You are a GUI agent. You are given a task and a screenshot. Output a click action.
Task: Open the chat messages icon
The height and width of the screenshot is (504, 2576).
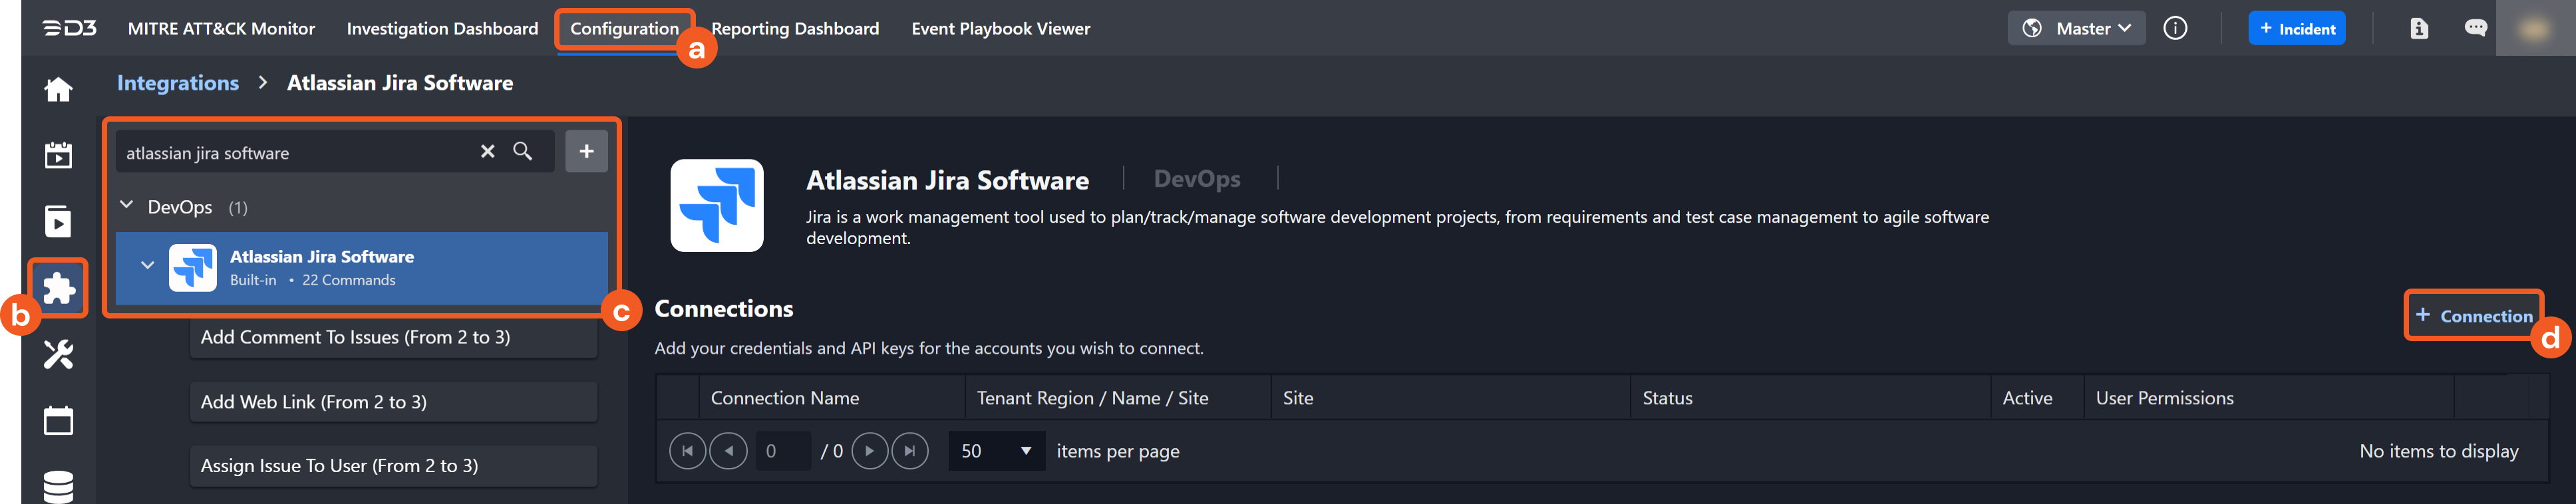point(2475,28)
